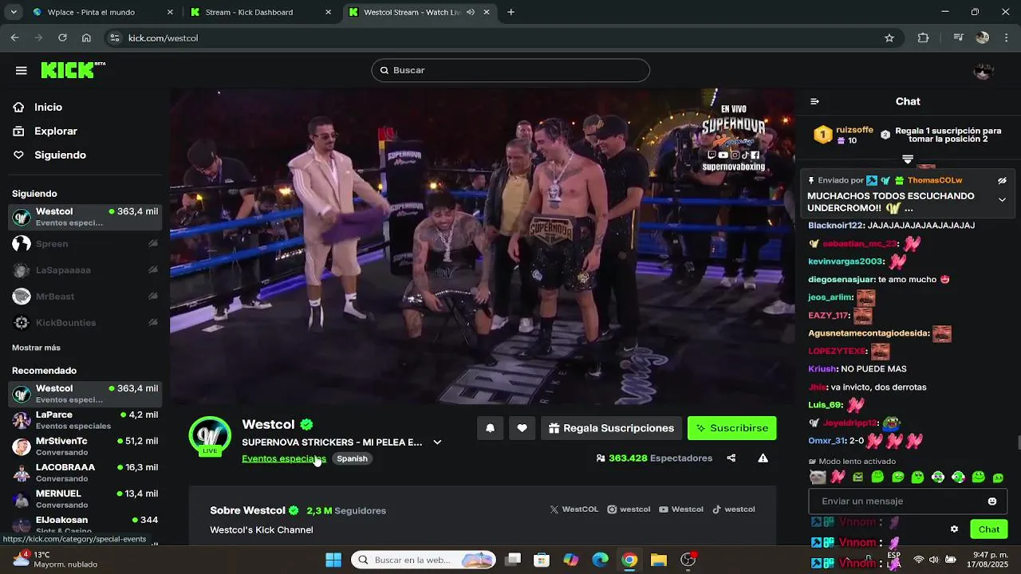Open LaParce channel in Recomendado
Image resolution: width=1021 pixels, height=574 pixels.
click(85, 419)
